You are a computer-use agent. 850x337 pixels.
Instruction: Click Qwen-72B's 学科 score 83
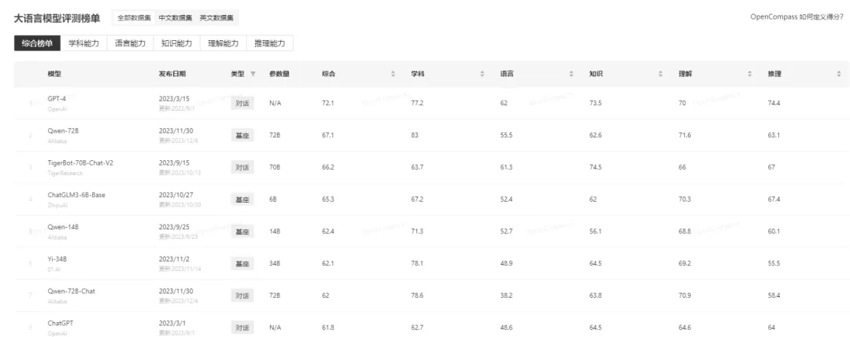415,134
